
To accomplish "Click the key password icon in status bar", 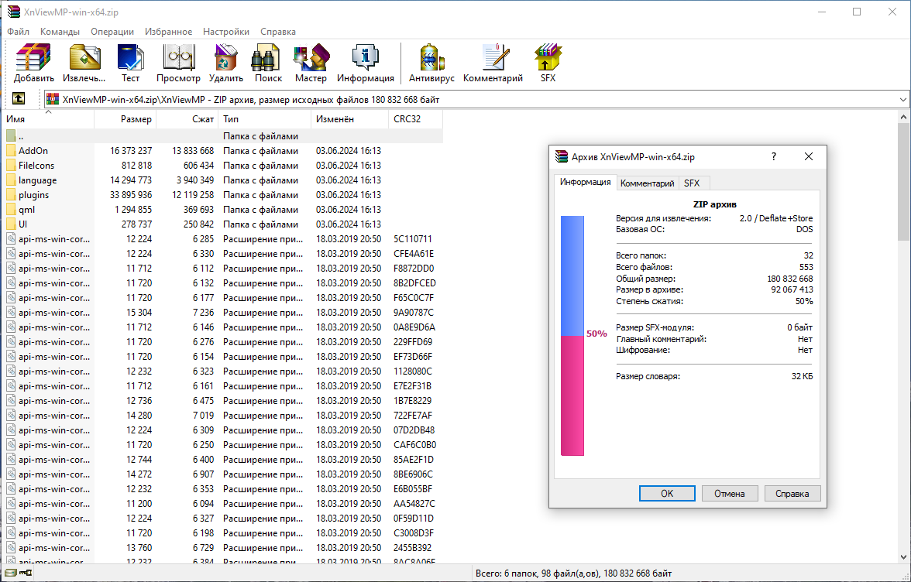I will (x=25, y=573).
